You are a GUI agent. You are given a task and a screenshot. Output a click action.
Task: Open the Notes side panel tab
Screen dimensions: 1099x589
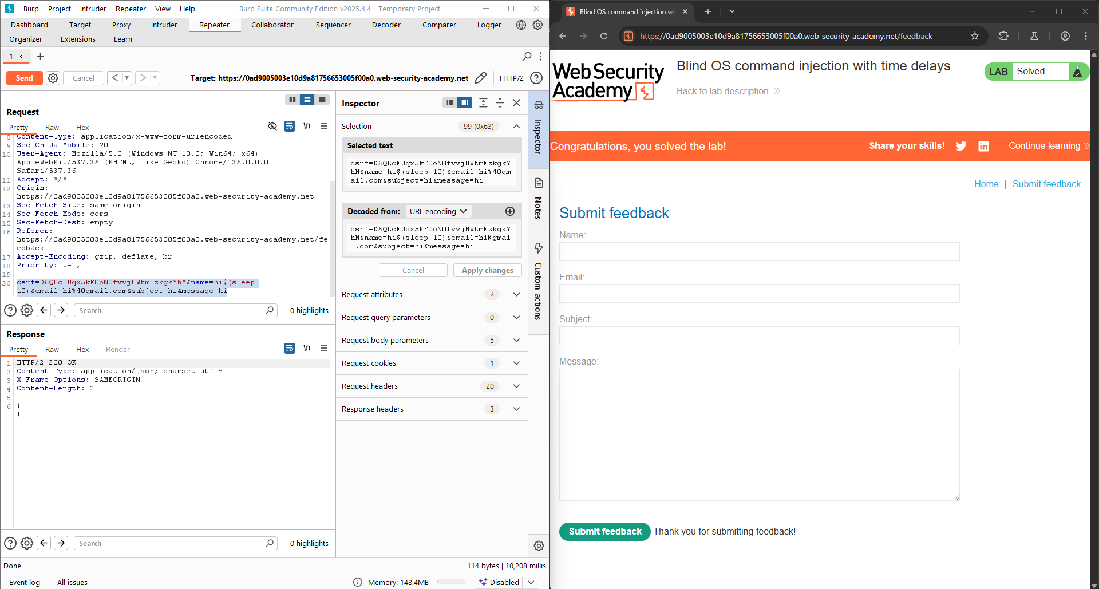click(538, 200)
